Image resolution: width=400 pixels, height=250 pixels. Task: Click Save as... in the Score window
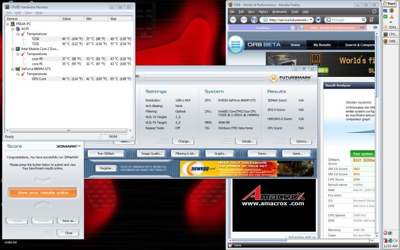pos(69,221)
